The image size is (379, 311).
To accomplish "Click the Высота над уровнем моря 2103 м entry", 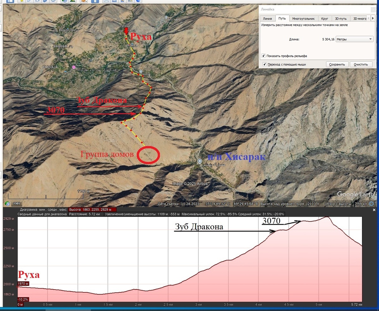I will (x=290, y=204).
